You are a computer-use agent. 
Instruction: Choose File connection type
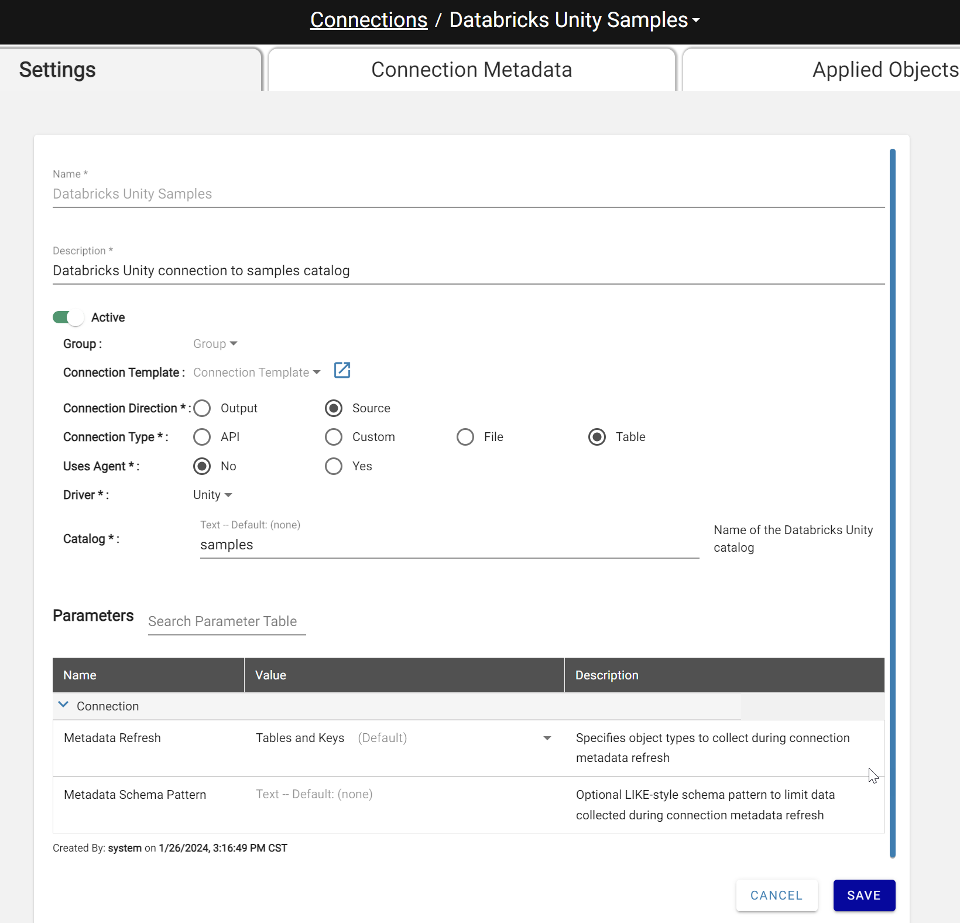(465, 437)
